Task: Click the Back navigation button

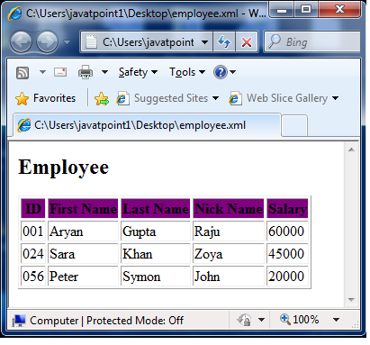Action: tap(21, 42)
